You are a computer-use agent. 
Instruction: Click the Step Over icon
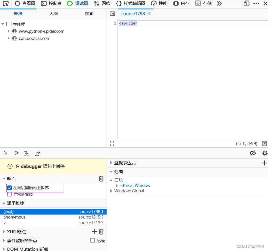click(16, 153)
